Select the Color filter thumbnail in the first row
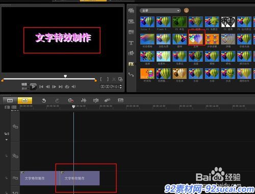The height and width of the screenshot is (194, 255). click(147, 22)
